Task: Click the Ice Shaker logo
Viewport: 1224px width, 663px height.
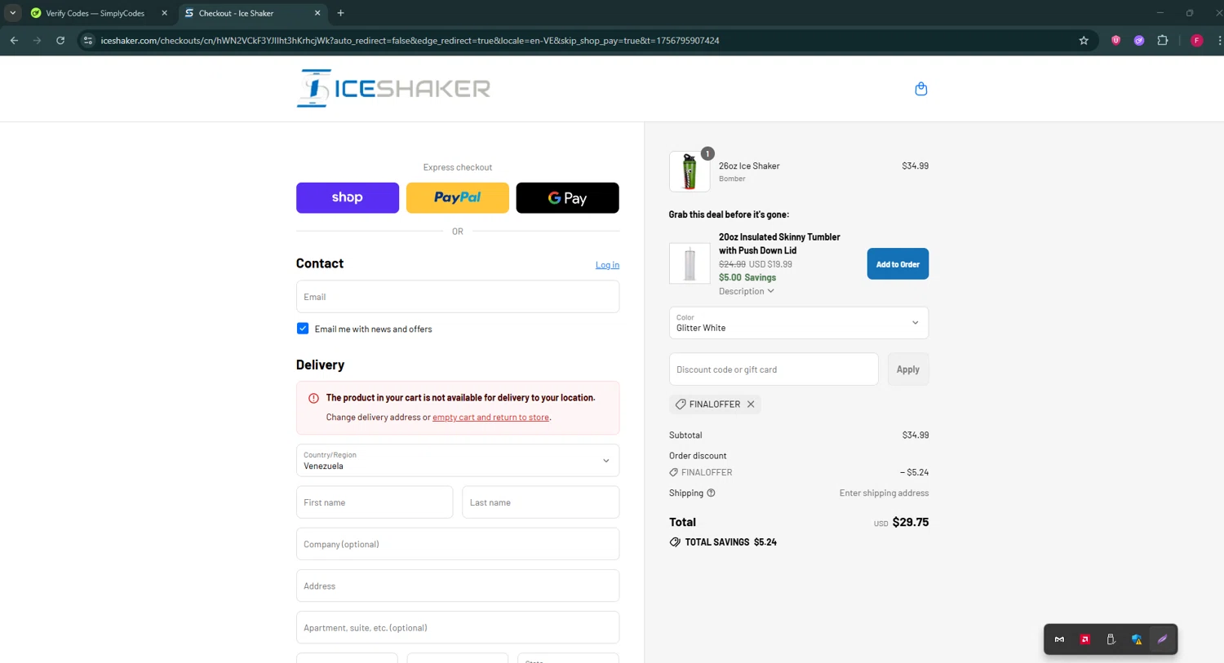Action: [x=393, y=88]
